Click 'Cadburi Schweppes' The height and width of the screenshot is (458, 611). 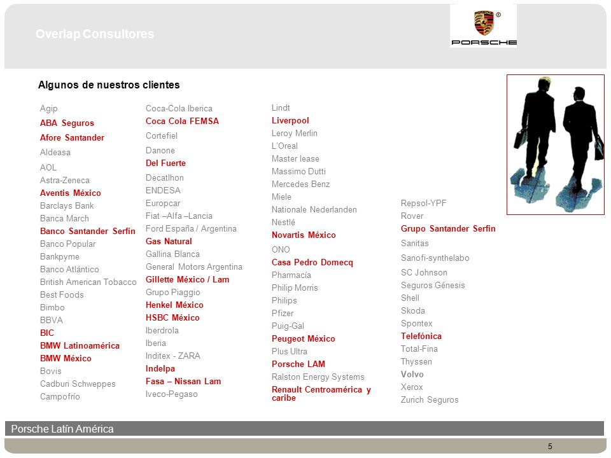(78, 384)
